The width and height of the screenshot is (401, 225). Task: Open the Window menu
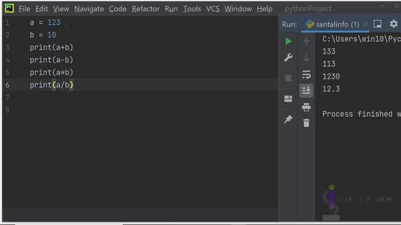click(238, 9)
